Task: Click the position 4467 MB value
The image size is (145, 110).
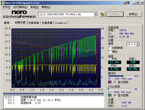Action: [126, 102]
